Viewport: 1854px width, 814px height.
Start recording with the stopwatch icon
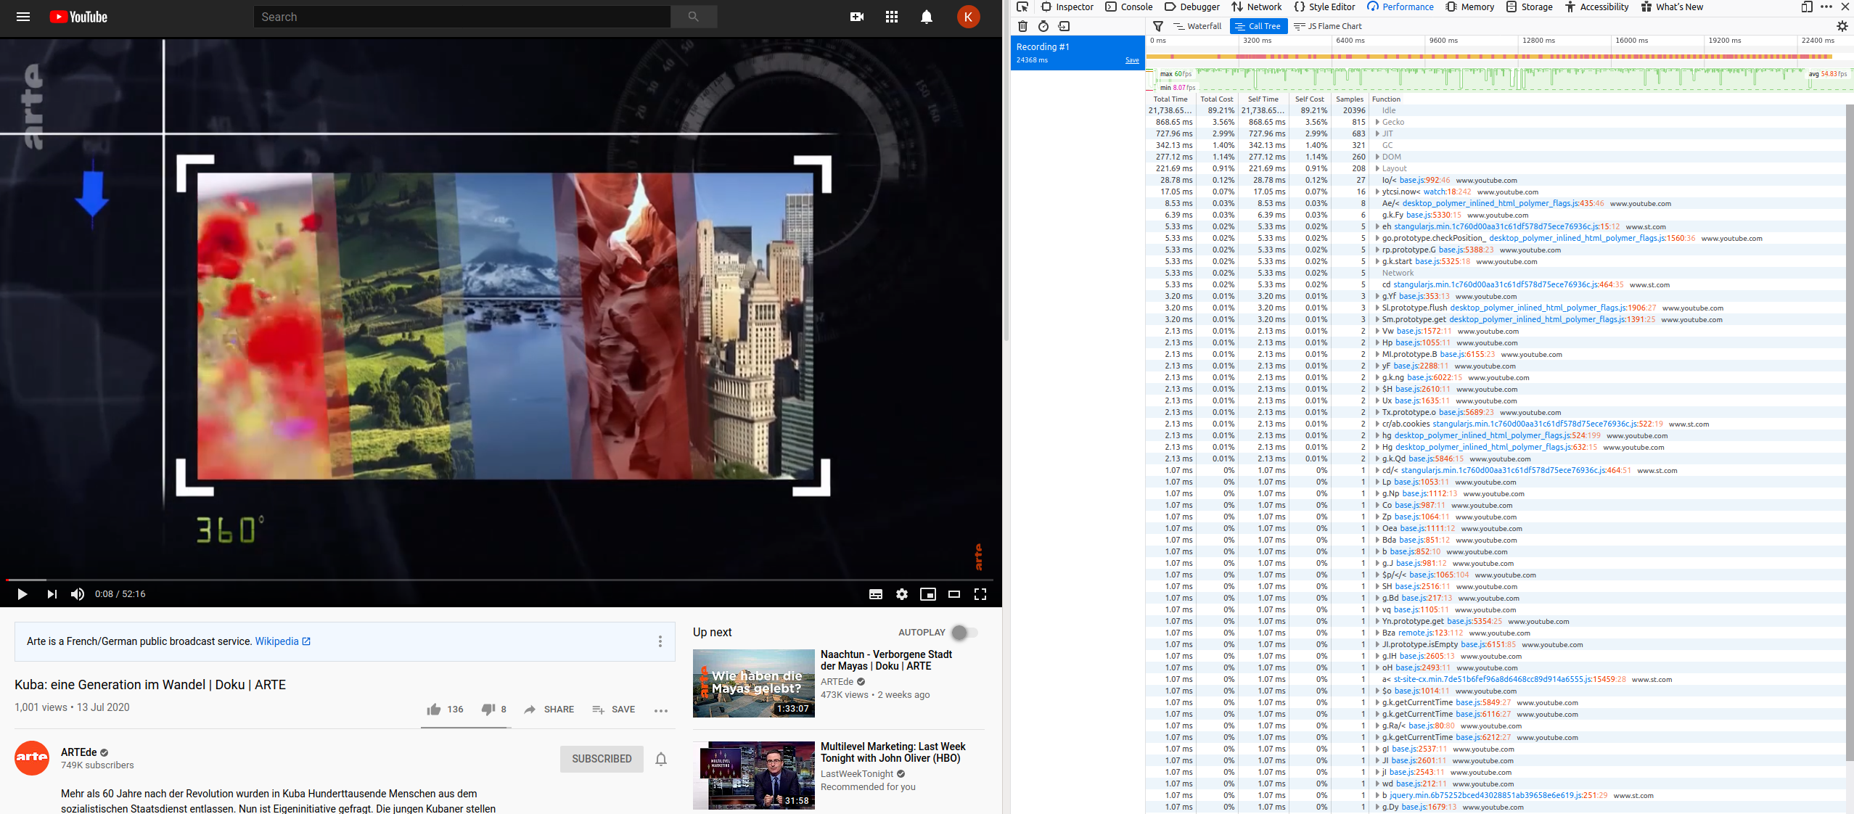point(1043,26)
